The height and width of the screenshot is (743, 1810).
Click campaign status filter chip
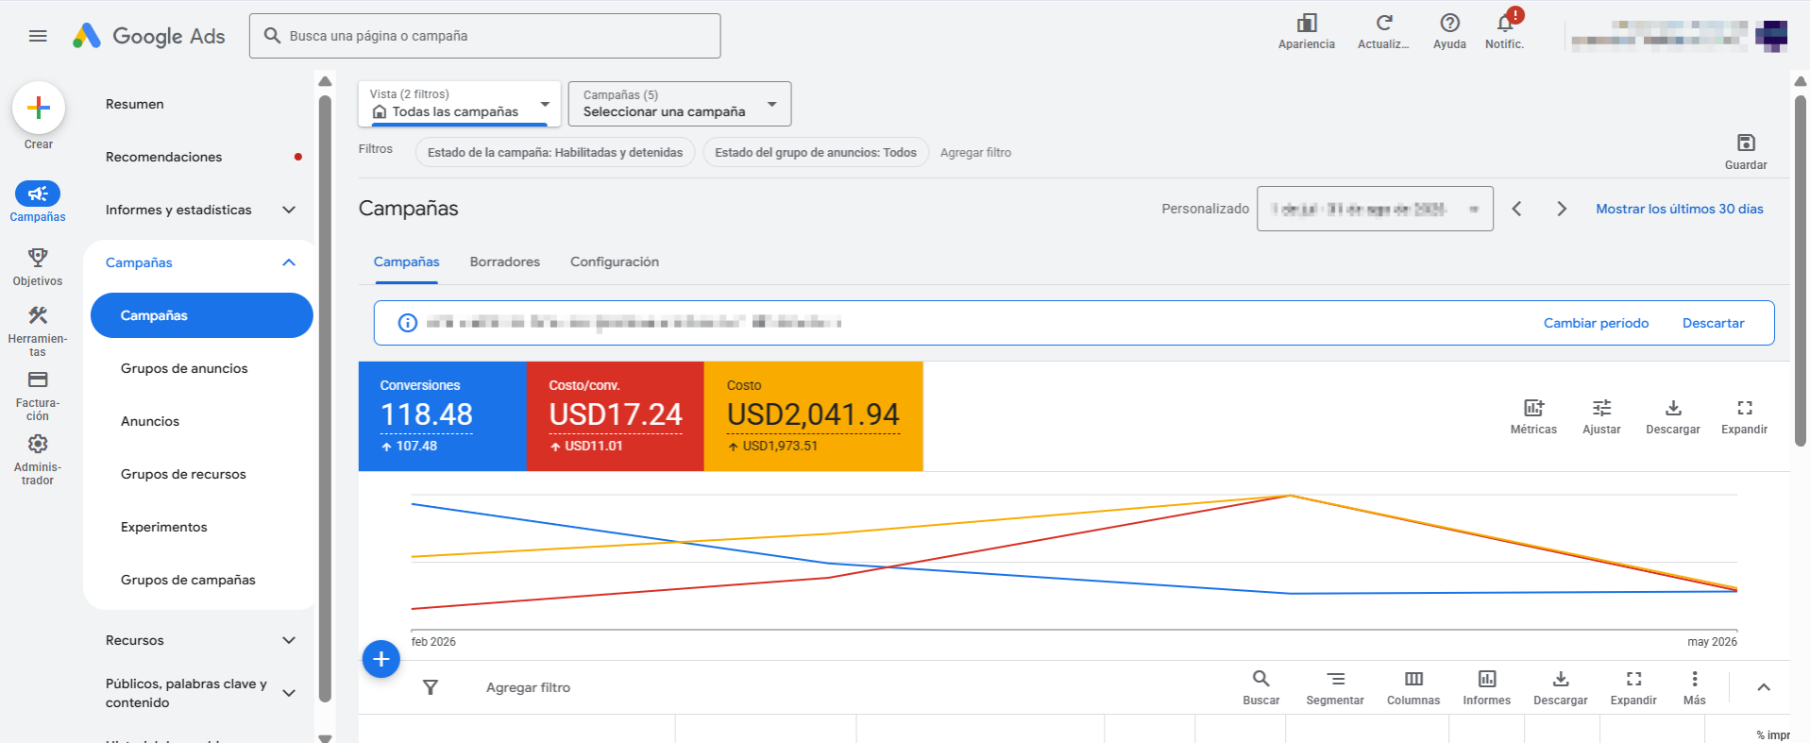pos(555,152)
